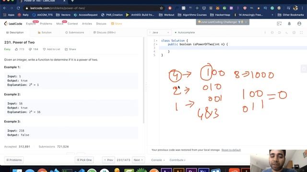Open the Contest nav item

coord(72,23)
